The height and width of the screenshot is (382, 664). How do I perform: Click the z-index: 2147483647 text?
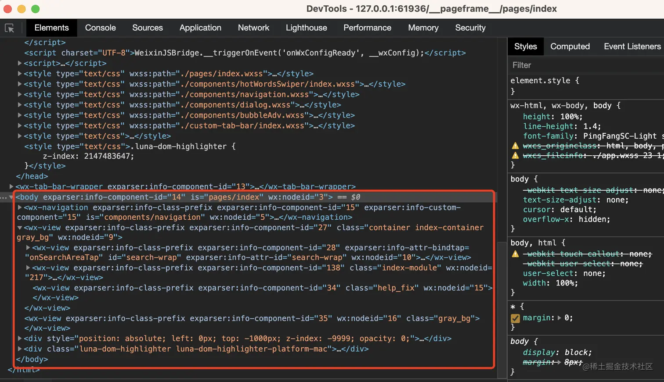pos(88,156)
